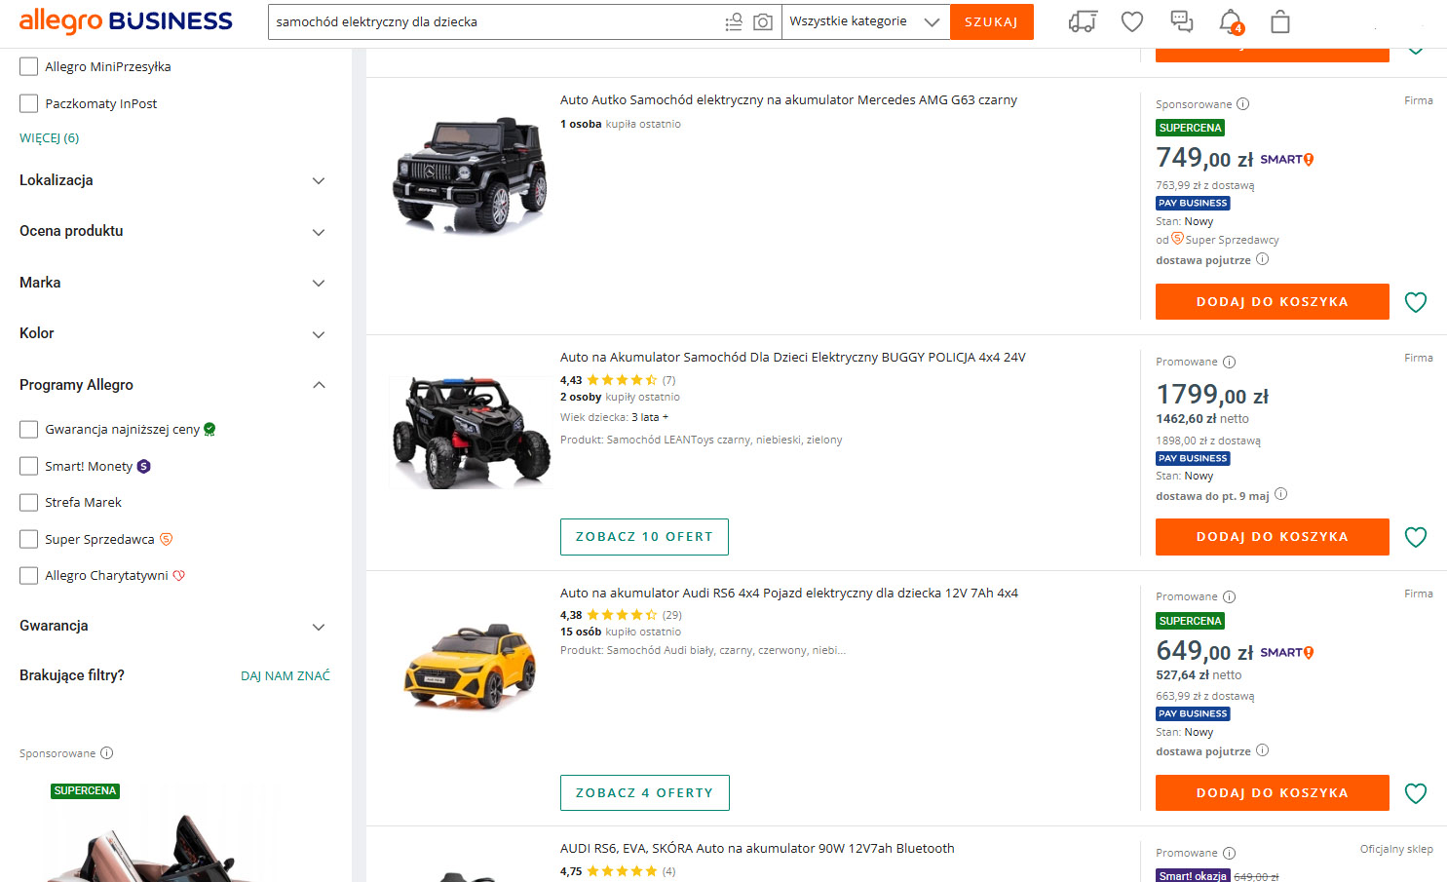Click DAJ NAM ZNAĆ link
The width and height of the screenshot is (1447, 882).
286,675
